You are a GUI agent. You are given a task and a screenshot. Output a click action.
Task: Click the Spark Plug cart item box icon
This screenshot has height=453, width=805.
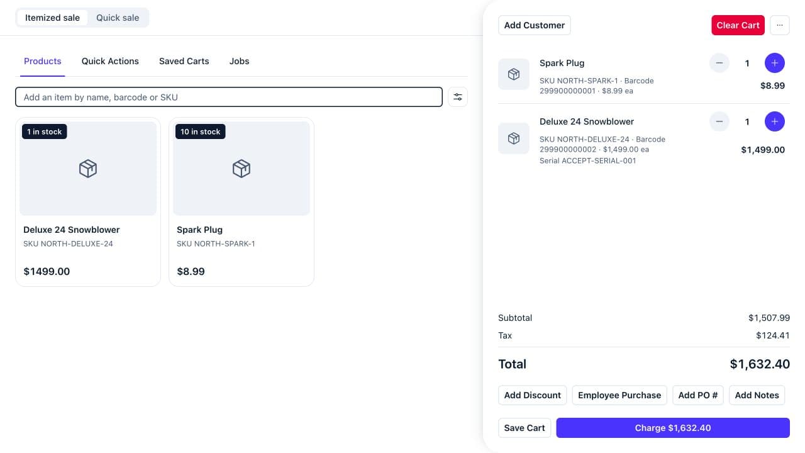[514, 74]
